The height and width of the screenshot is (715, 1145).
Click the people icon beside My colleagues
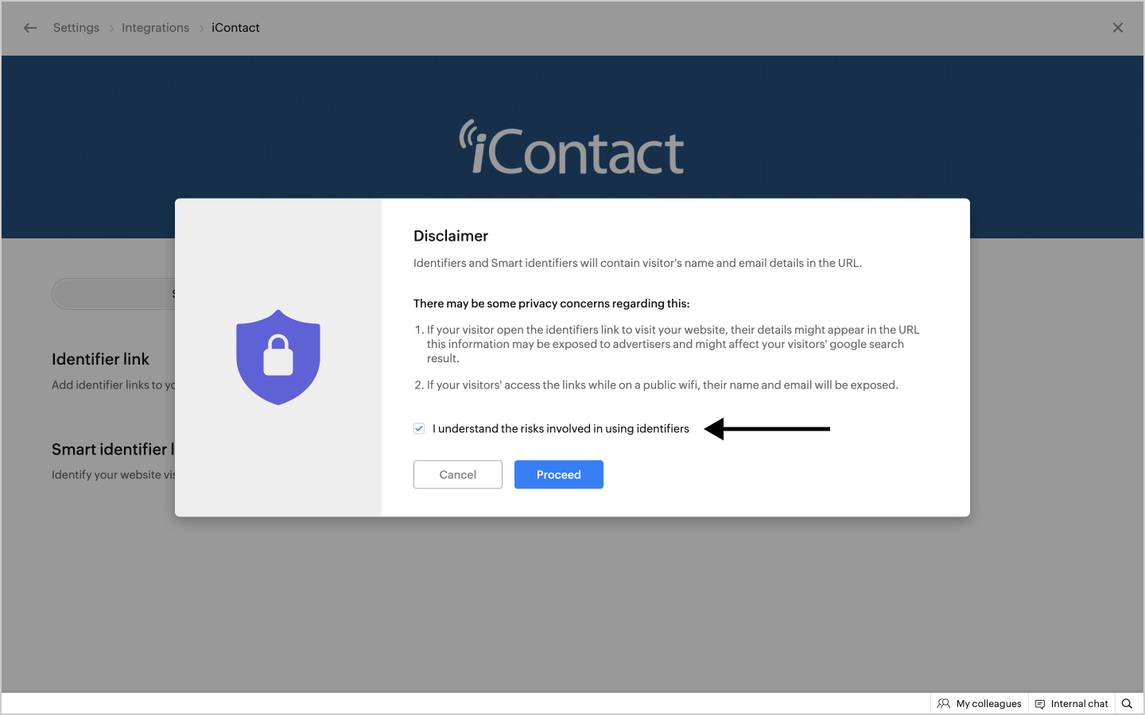(944, 704)
